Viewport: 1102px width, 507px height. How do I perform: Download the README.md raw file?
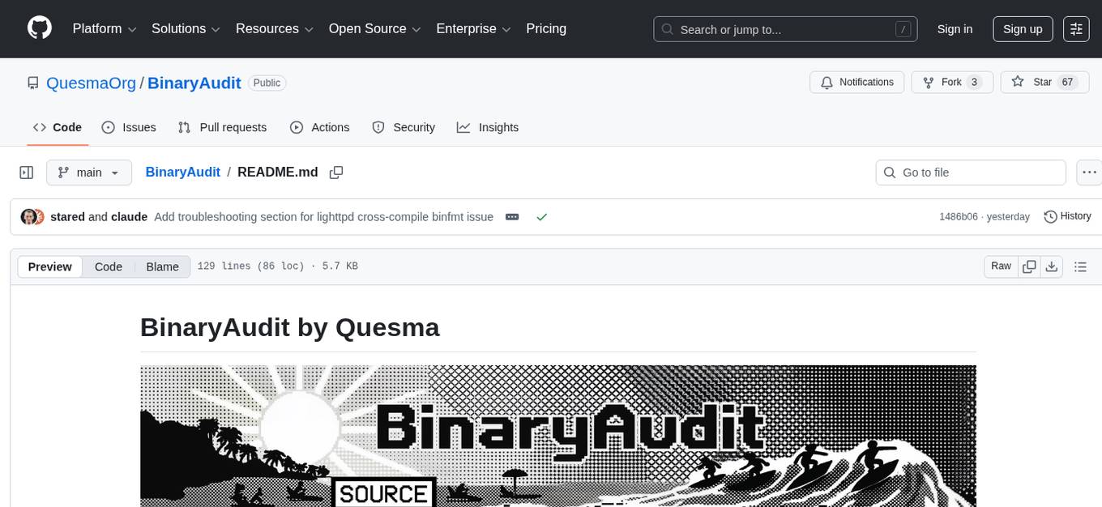coord(1052,266)
